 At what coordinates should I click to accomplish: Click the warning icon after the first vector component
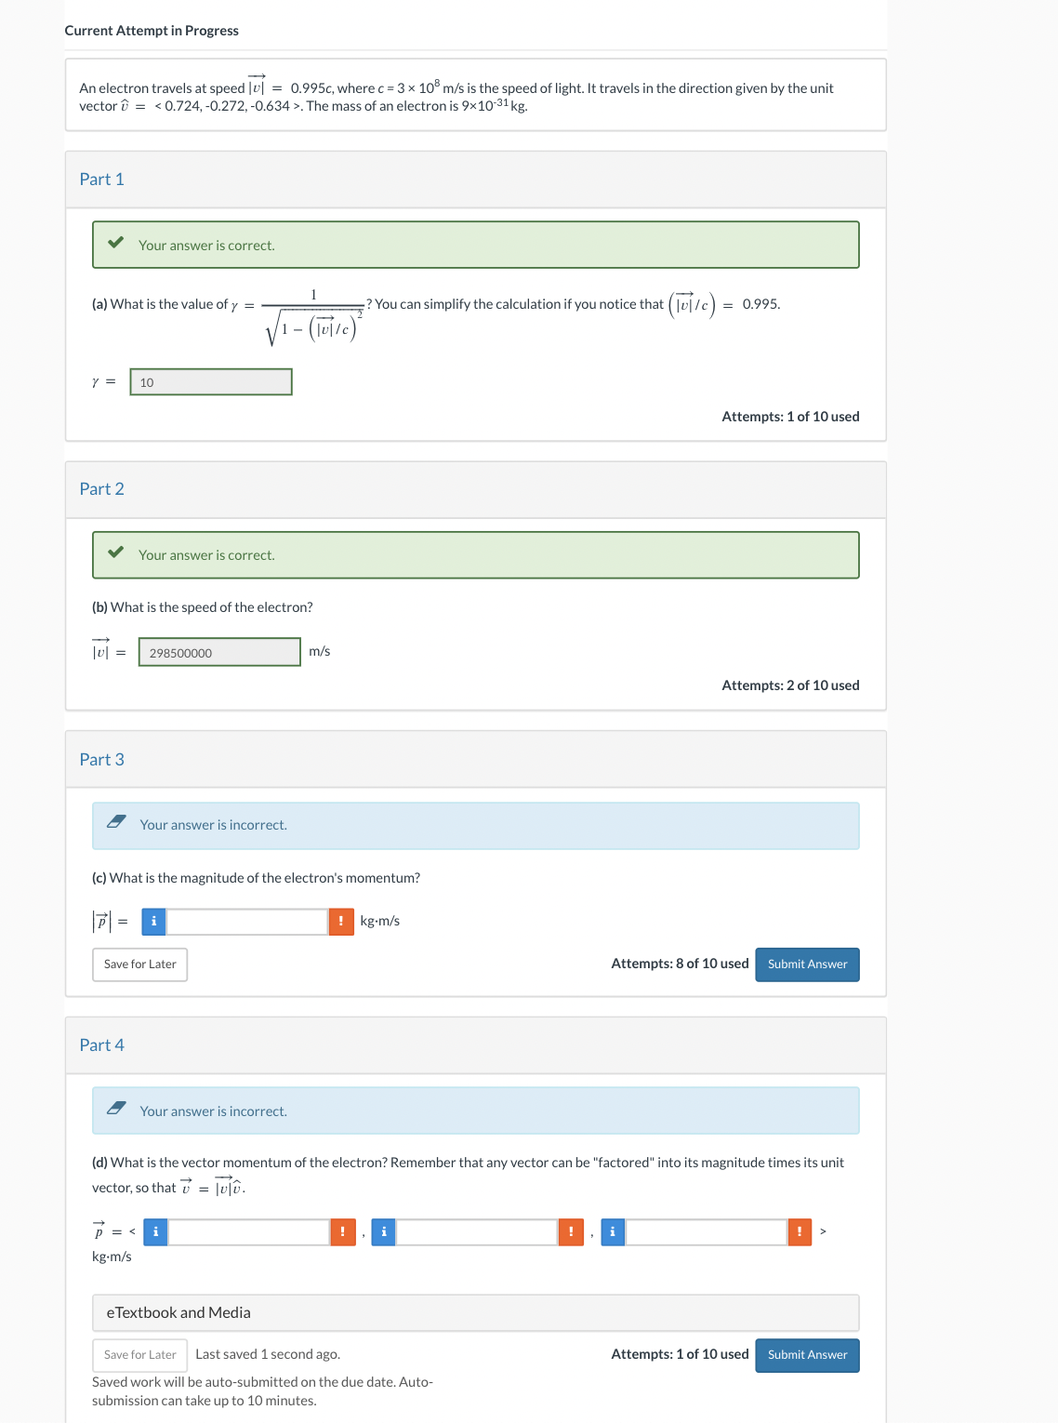[341, 1231]
